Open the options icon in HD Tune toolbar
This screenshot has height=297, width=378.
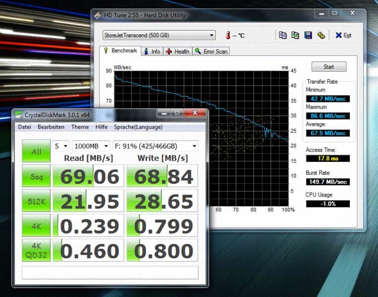(x=321, y=35)
